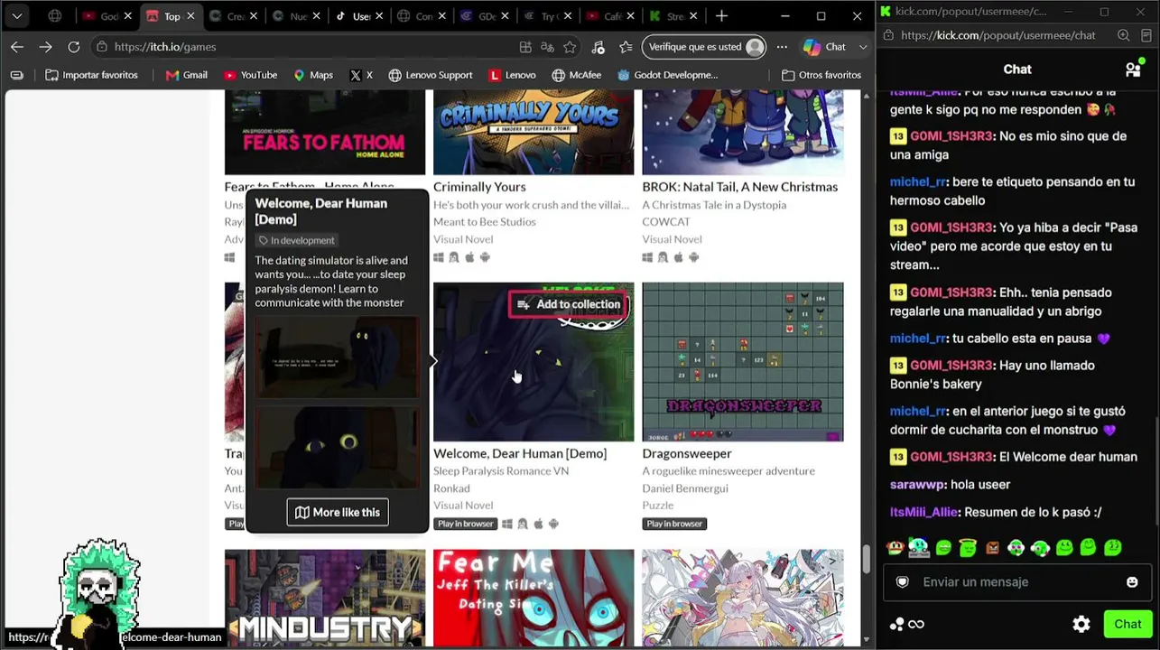Open the Fears to Fathom game thumbnail
Image resolution: width=1160 pixels, height=650 pixels.
[325, 133]
